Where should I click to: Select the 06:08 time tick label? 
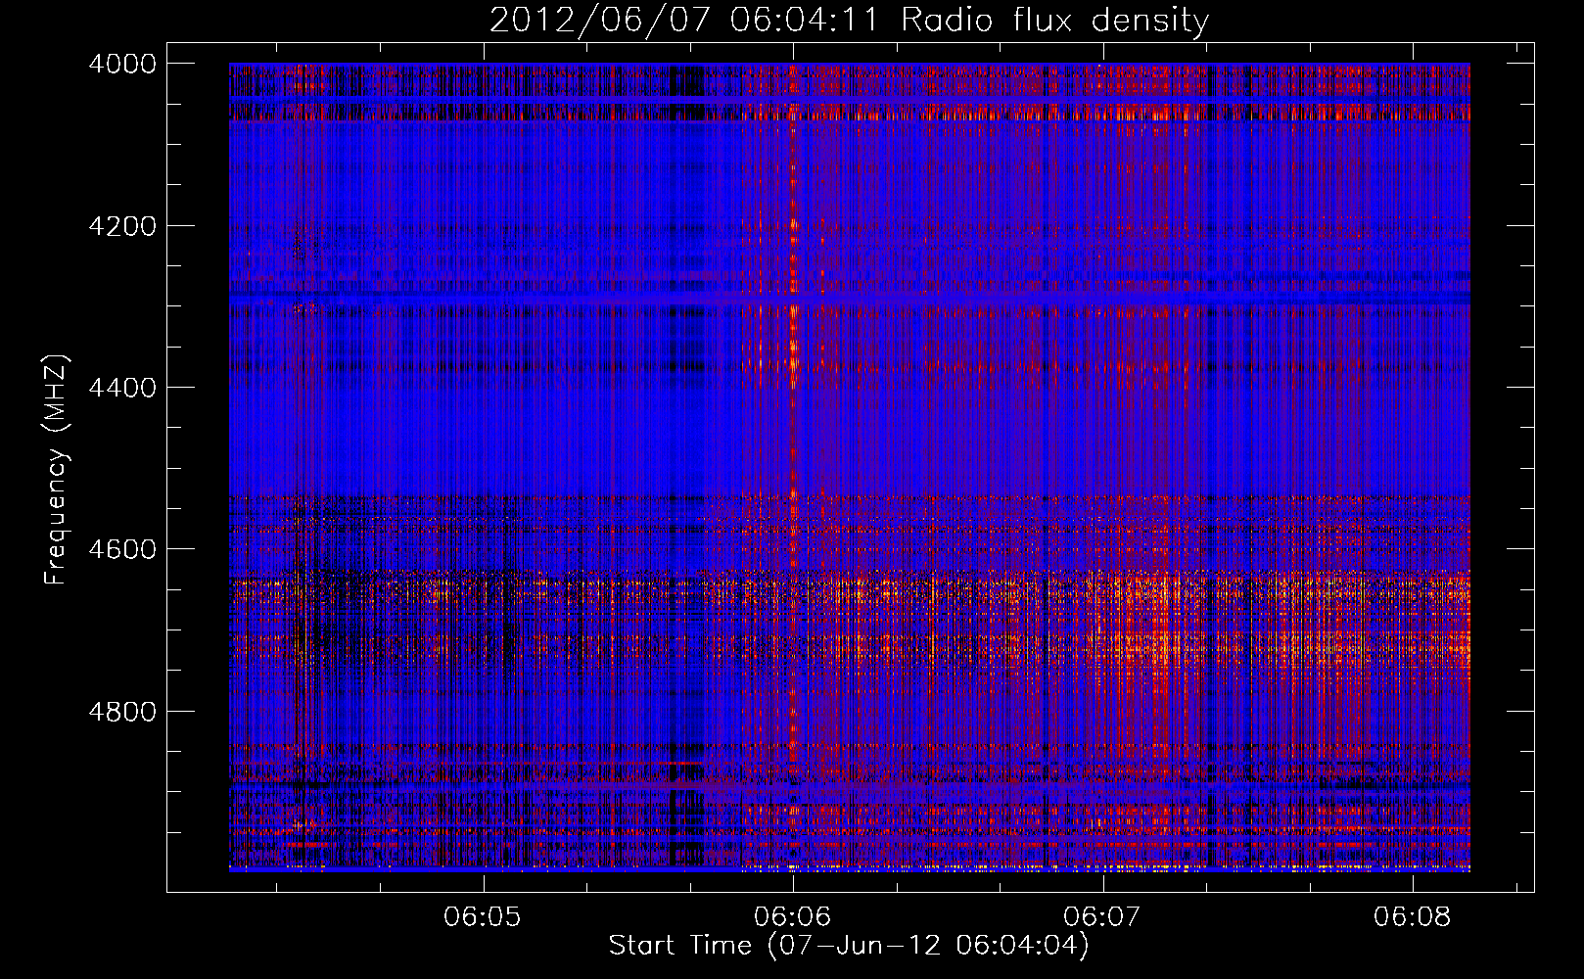(1412, 916)
